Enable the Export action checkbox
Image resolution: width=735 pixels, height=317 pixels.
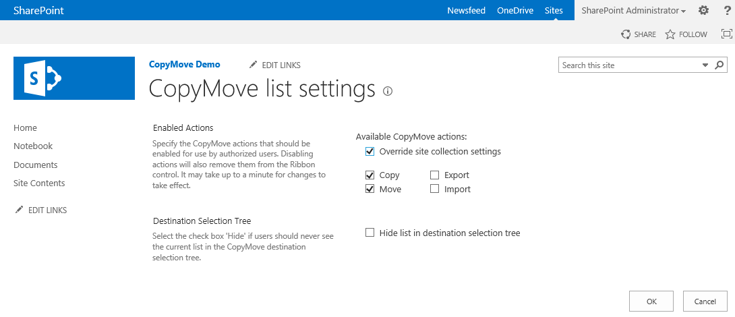434,175
